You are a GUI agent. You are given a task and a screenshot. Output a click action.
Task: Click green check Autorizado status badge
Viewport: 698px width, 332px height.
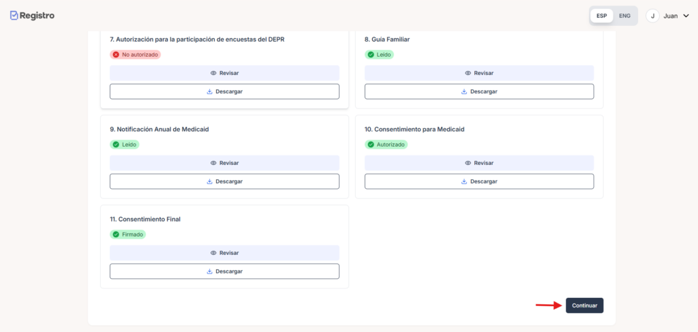[386, 145]
